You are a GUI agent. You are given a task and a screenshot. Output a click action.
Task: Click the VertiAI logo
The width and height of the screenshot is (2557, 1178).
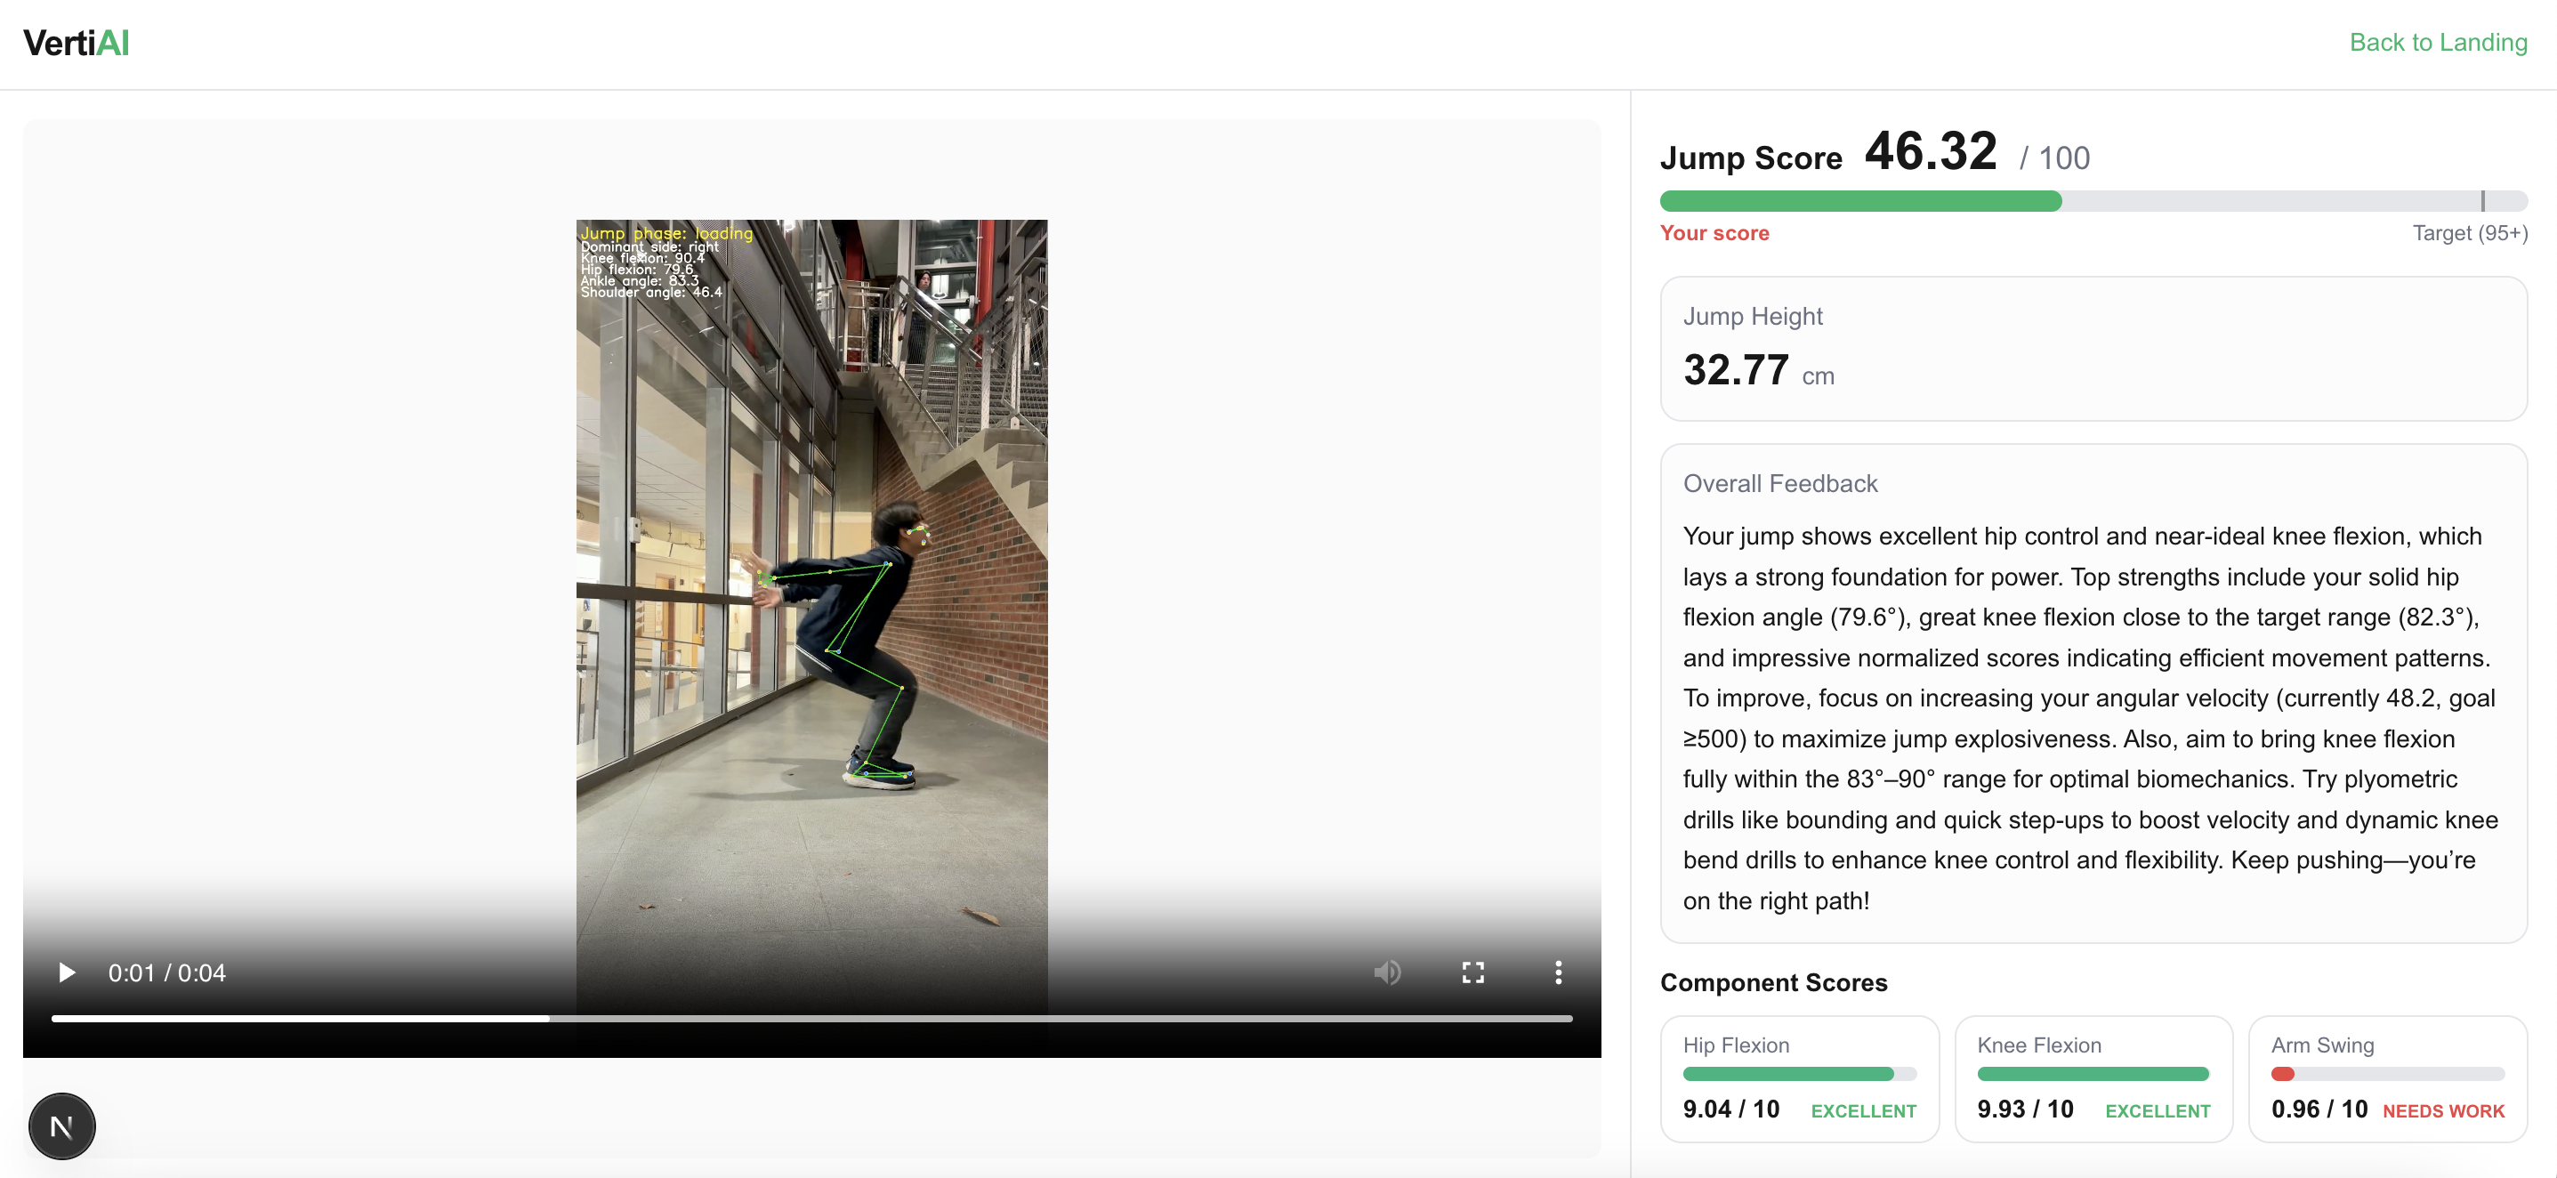pyautogui.click(x=77, y=43)
